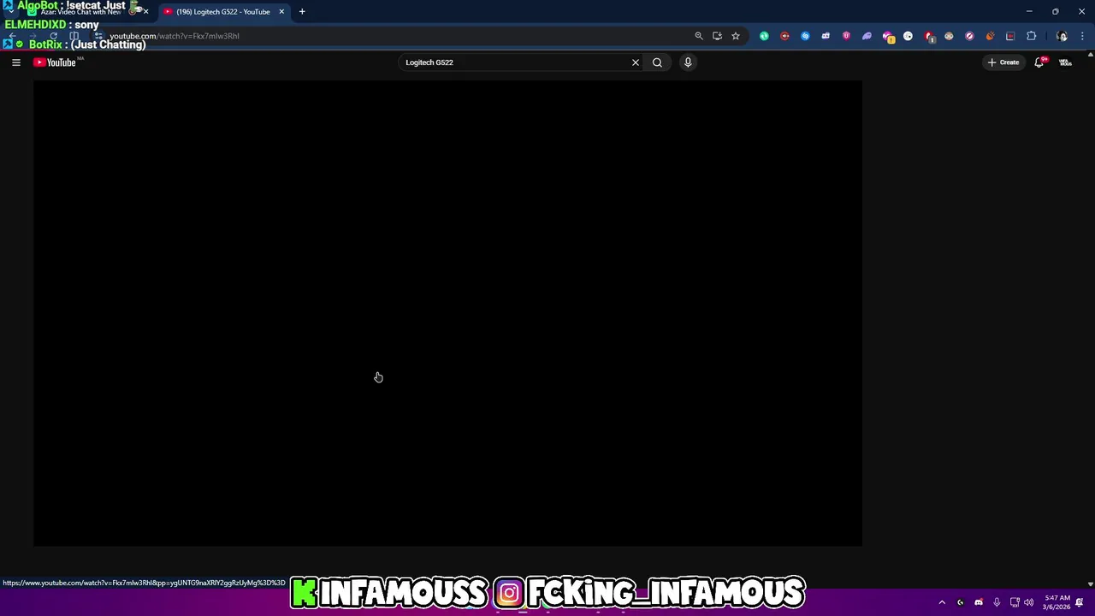The image size is (1095, 616).
Task: Open YouTube account avatar menu
Action: 1066,62
